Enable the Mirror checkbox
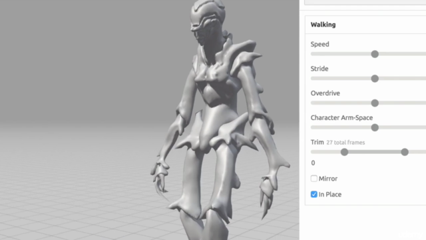 point(314,179)
